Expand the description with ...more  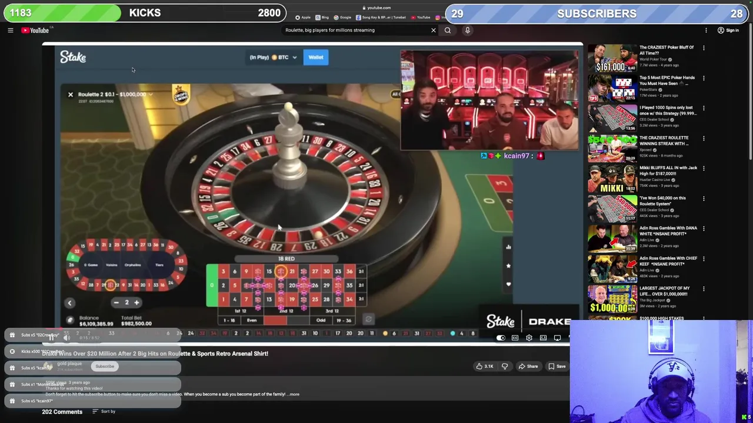tap(294, 394)
